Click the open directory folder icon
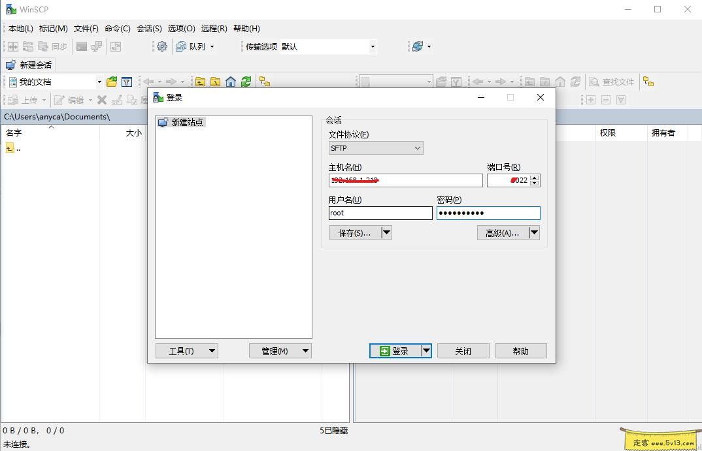This screenshot has height=451, width=702. click(x=110, y=81)
